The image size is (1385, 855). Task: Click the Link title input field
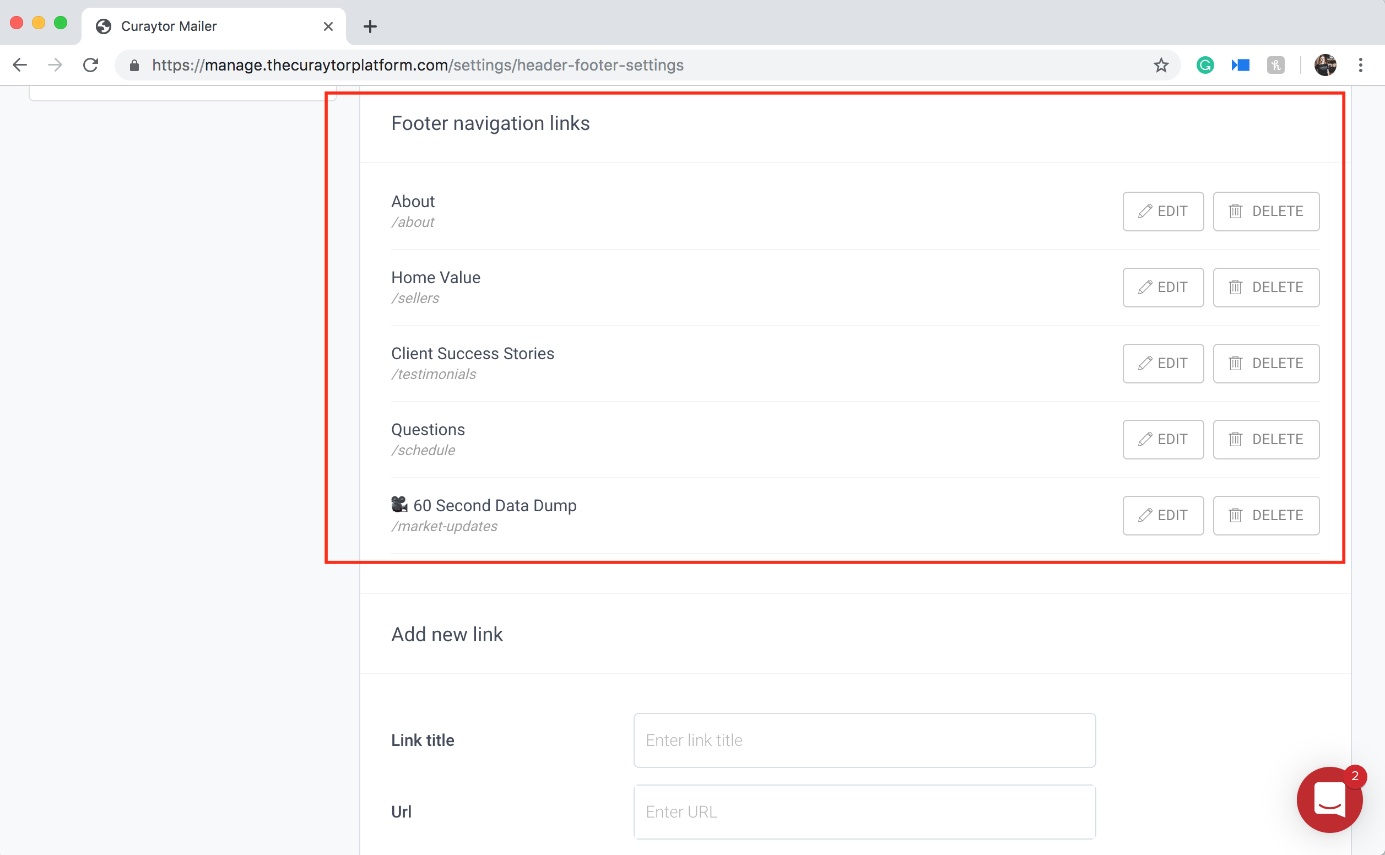click(x=864, y=740)
